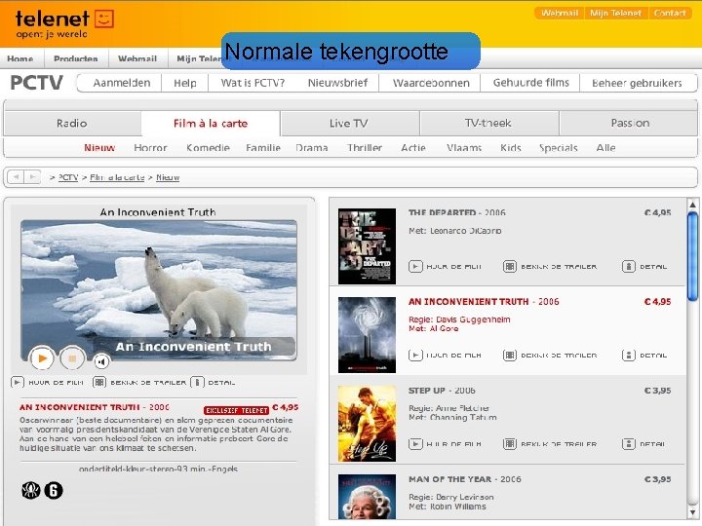Screen dimensions: 702x526
Task: Select the Horror genre
Action: pos(150,148)
